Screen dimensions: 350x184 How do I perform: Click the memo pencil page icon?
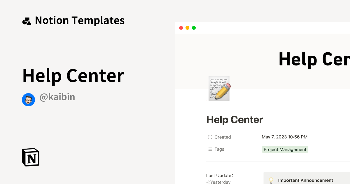click(x=219, y=88)
